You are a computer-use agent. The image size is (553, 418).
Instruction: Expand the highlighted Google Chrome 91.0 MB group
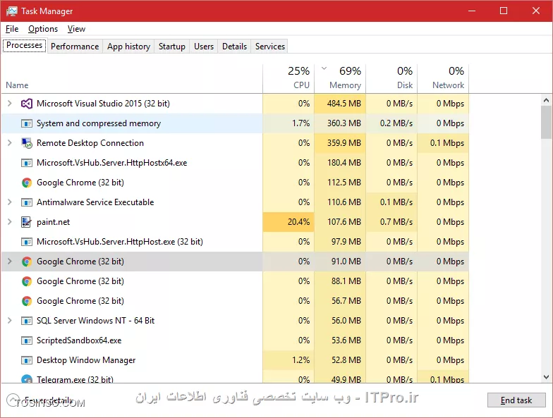click(x=10, y=261)
